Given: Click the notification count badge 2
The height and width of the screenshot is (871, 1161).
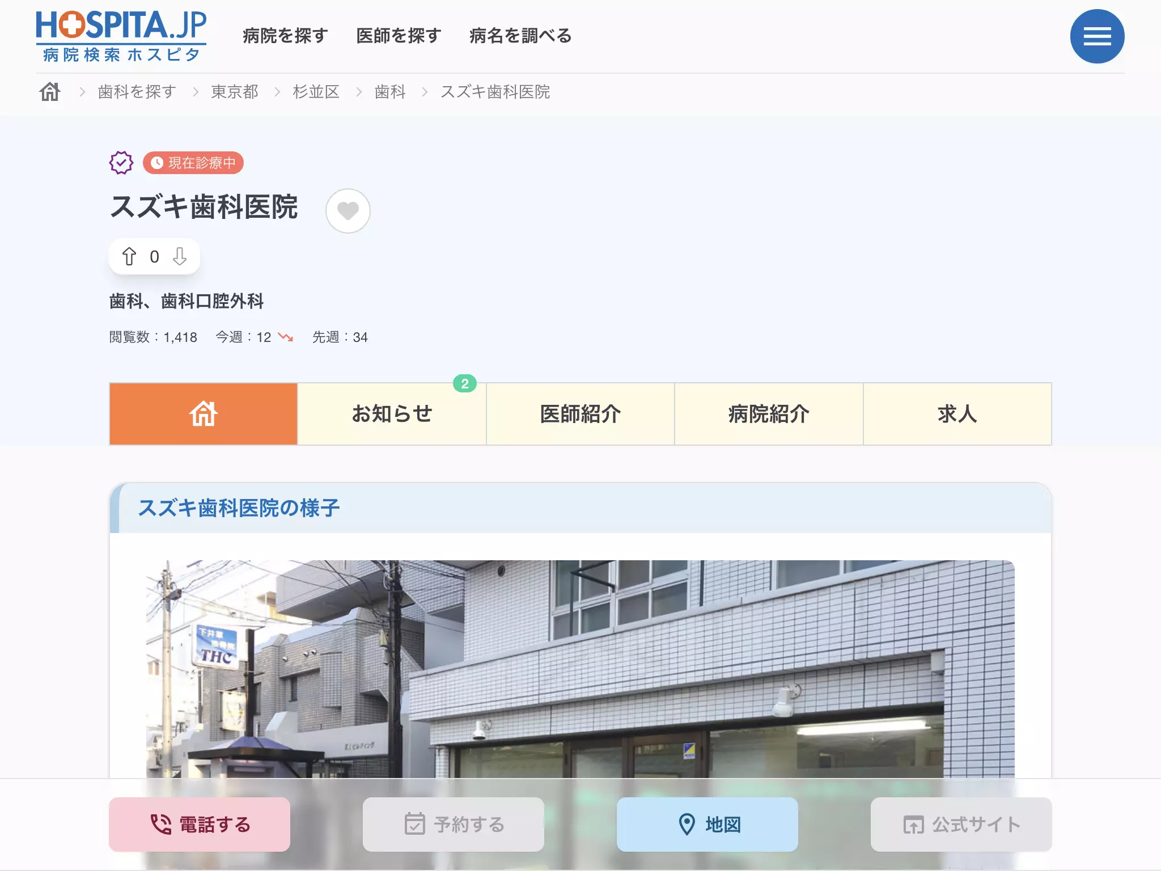Looking at the screenshot, I should coord(465,384).
